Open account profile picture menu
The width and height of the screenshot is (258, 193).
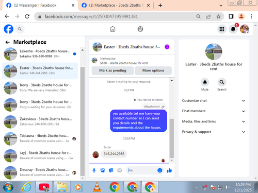click(245, 29)
